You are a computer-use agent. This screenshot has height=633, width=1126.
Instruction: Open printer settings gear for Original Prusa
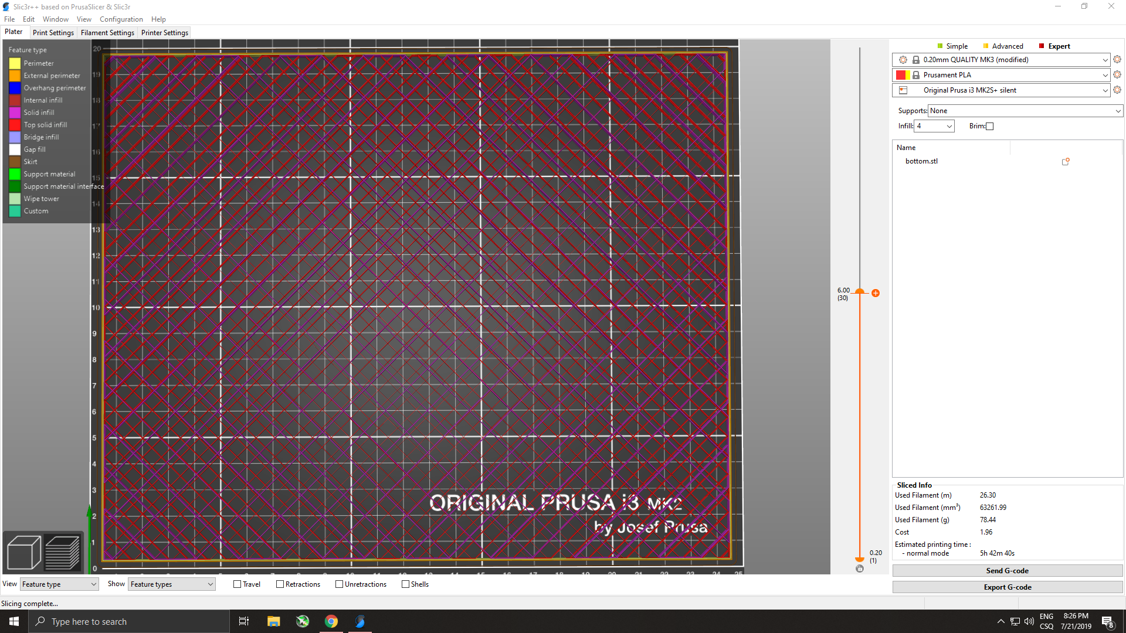coord(1117,90)
